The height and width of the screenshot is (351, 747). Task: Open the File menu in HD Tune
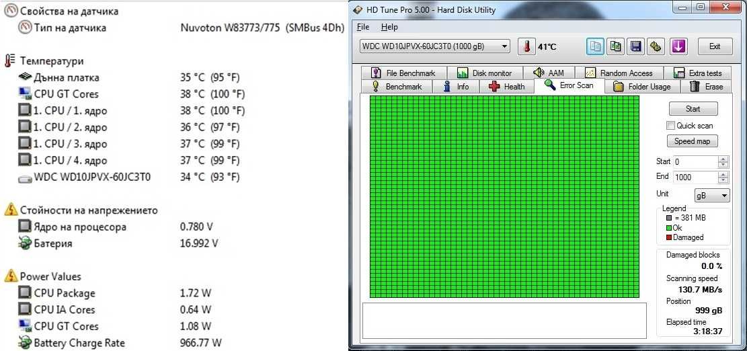tap(363, 27)
